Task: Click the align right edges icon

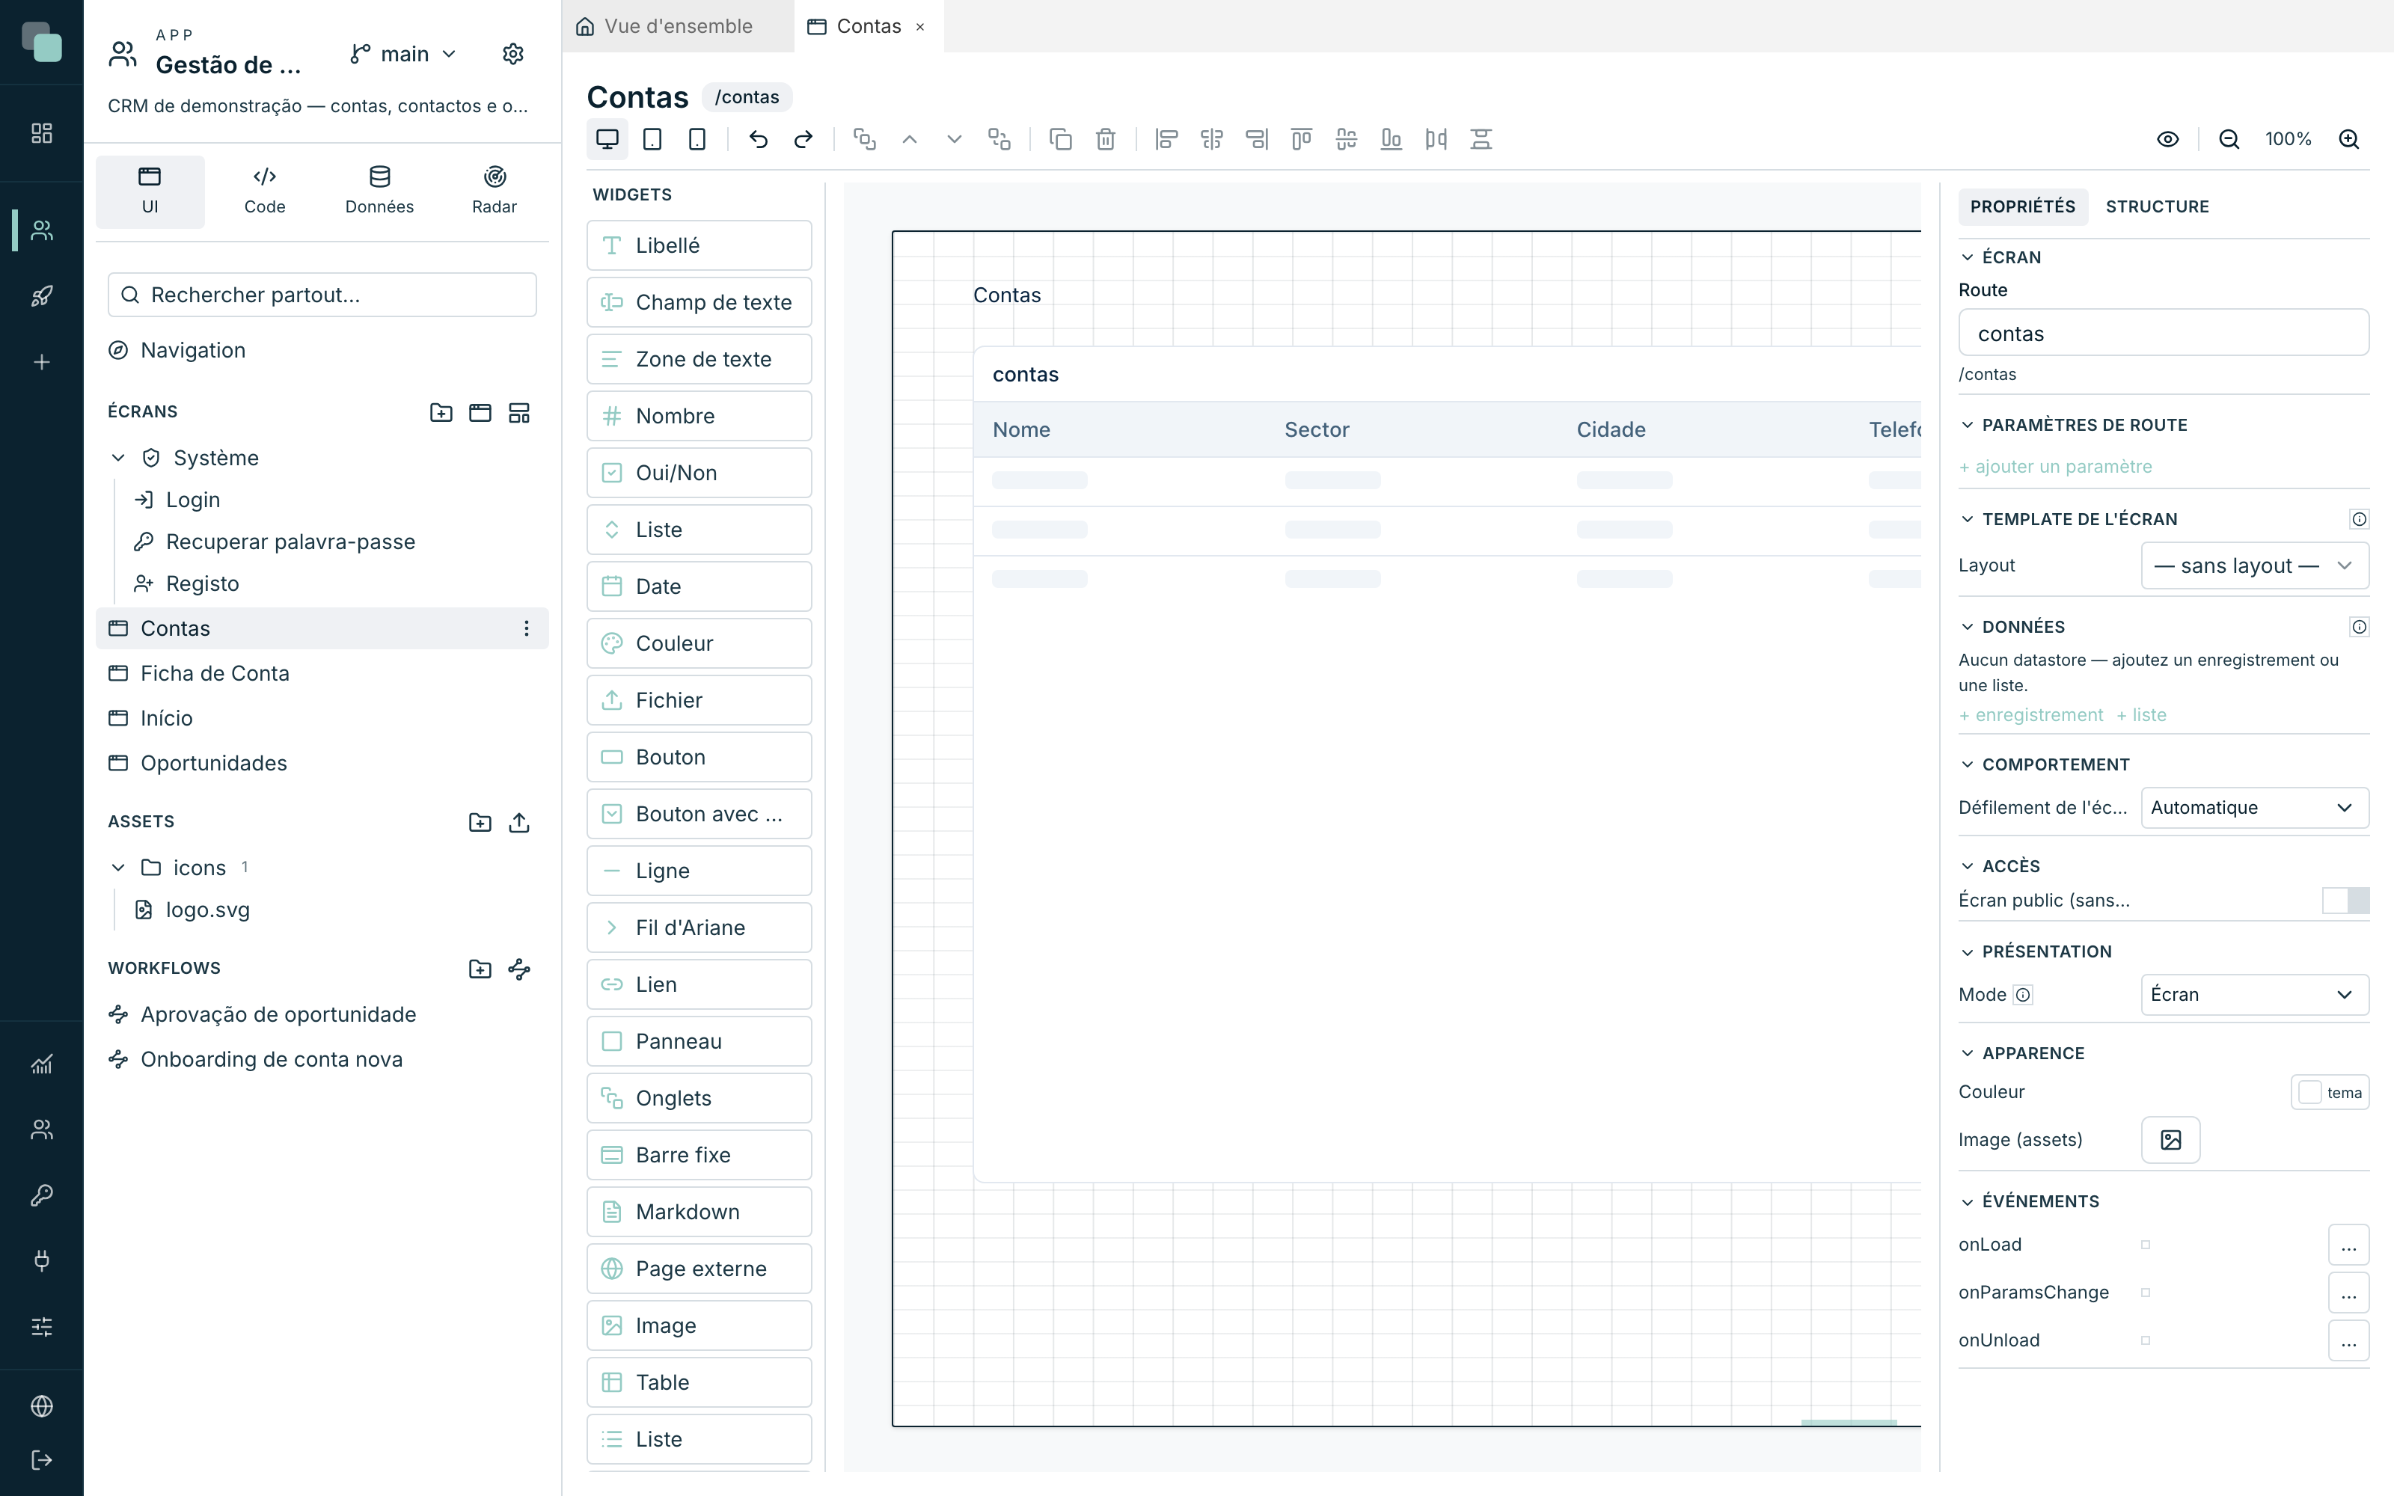Action: (x=1256, y=140)
